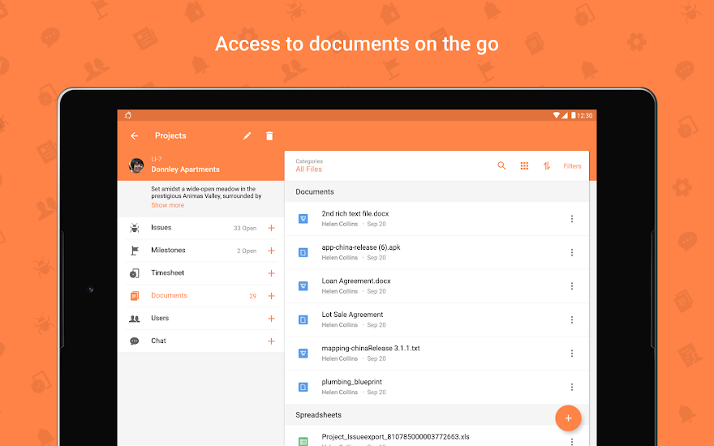
Task: Search files with the magnifier icon
Action: point(501,165)
